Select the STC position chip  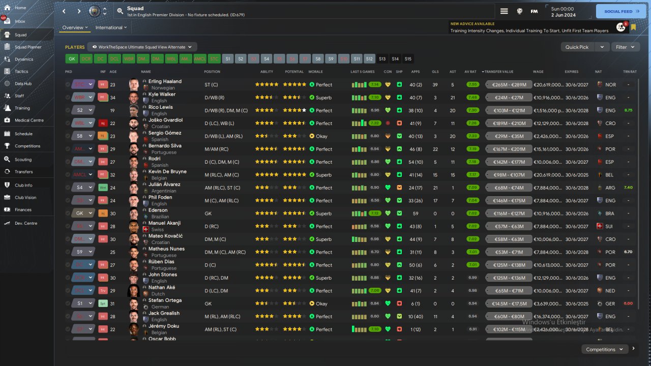(x=215, y=59)
